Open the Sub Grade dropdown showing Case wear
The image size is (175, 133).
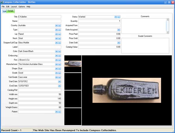[57, 77]
